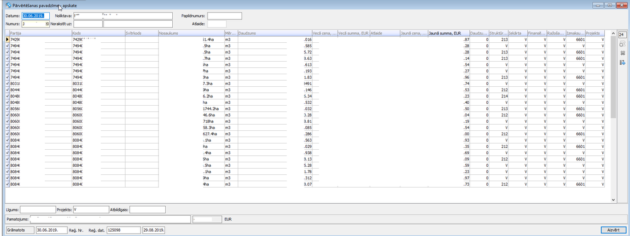The height and width of the screenshot is (236, 630).
Task: Click the Līgums input field
Action: point(38,210)
